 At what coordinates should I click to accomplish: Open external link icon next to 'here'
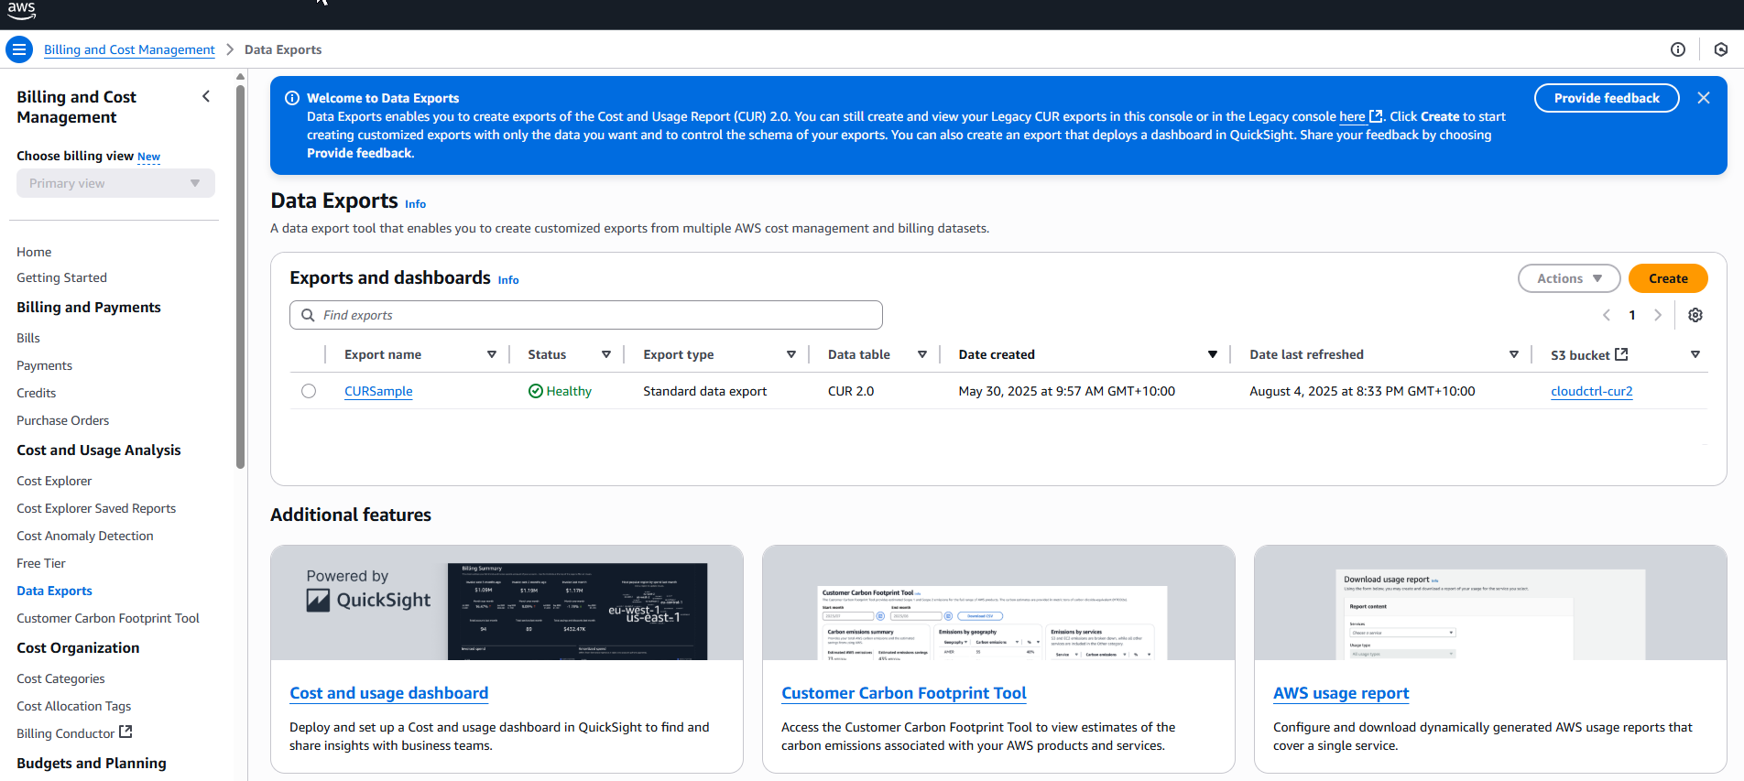point(1376,116)
